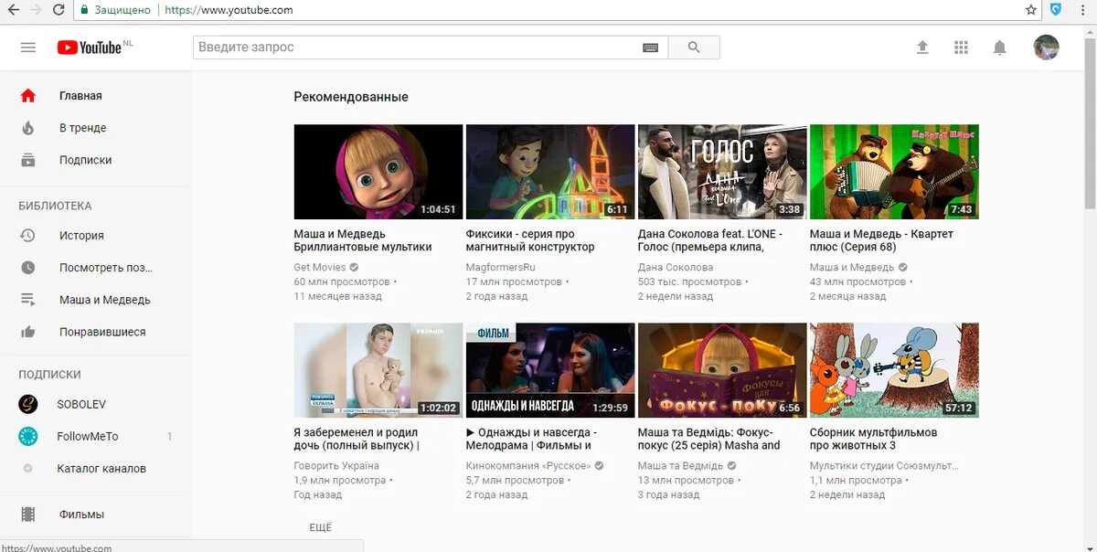Click the shield extension icon
The image size is (1097, 552).
pyautogui.click(x=1056, y=10)
